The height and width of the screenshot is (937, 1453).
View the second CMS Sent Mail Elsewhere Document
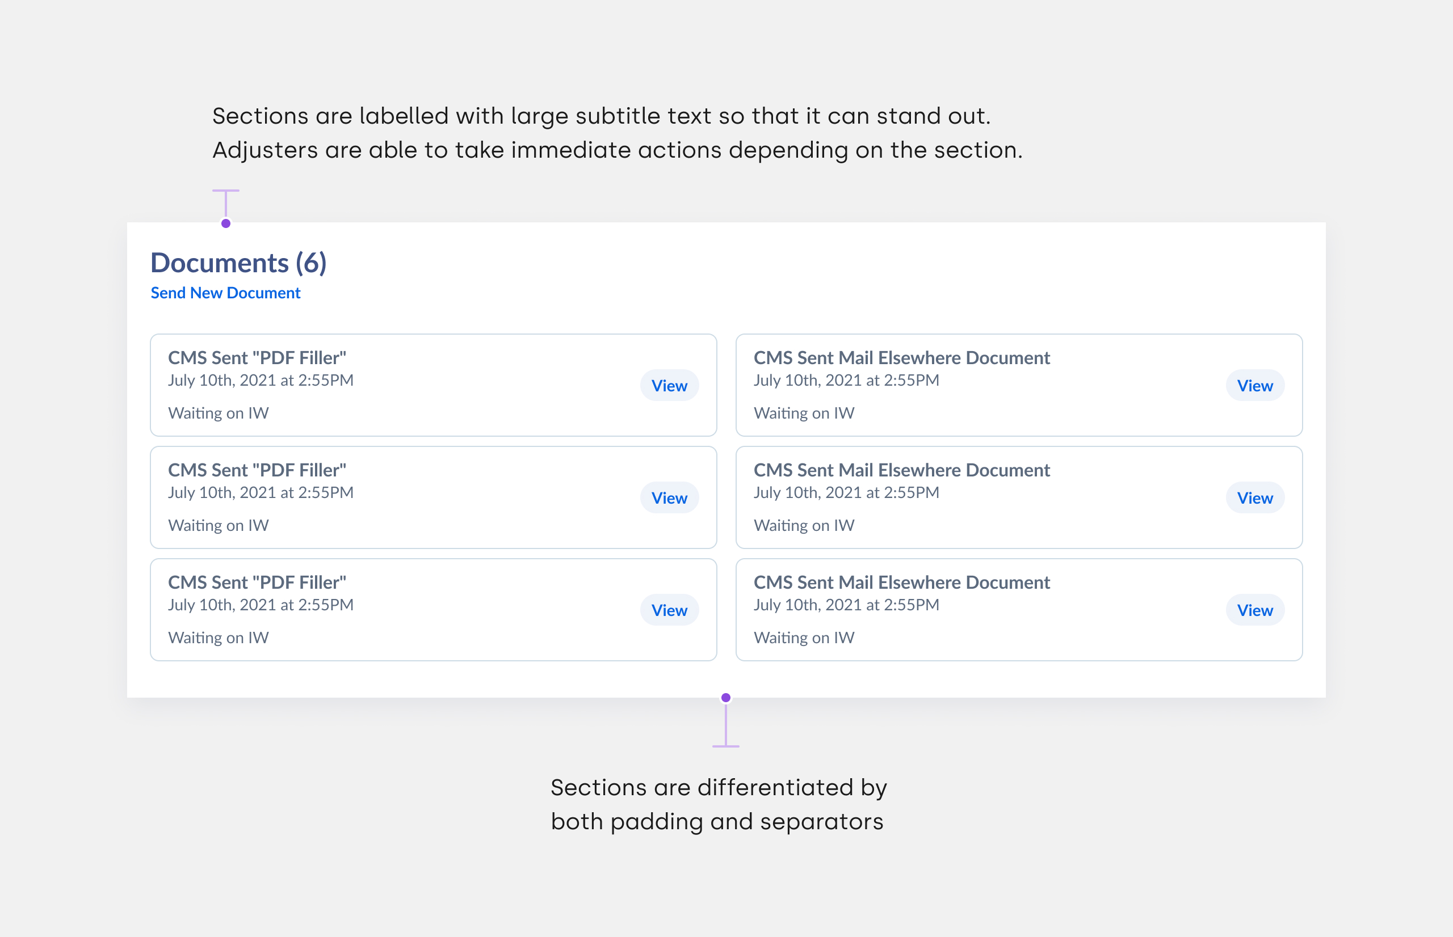click(1255, 497)
